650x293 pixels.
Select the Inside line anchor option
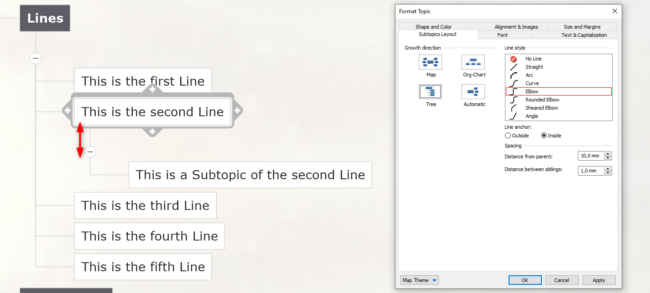click(551, 136)
